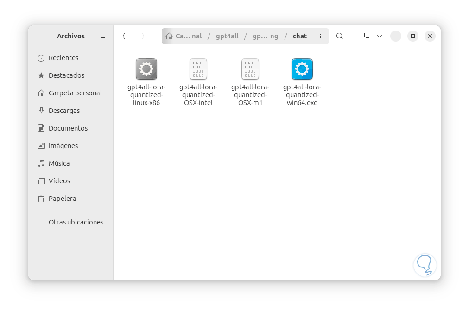Switch to list view icon

pyautogui.click(x=367, y=36)
